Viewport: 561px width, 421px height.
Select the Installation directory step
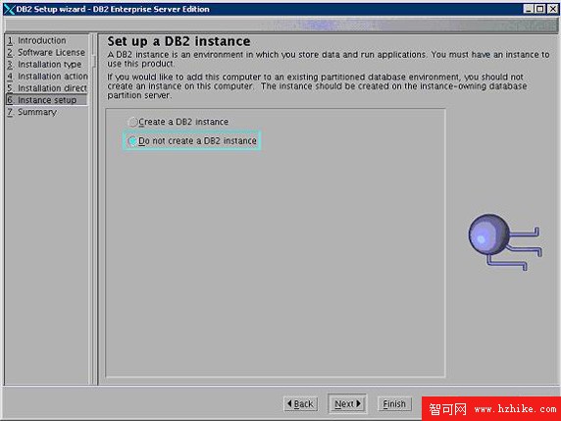click(x=47, y=88)
